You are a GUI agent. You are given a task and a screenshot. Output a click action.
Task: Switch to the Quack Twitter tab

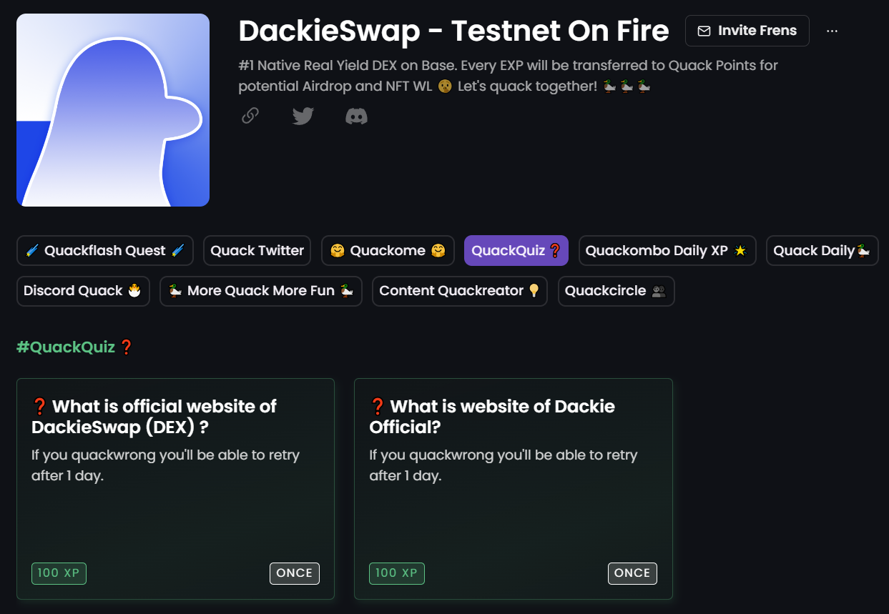point(257,250)
